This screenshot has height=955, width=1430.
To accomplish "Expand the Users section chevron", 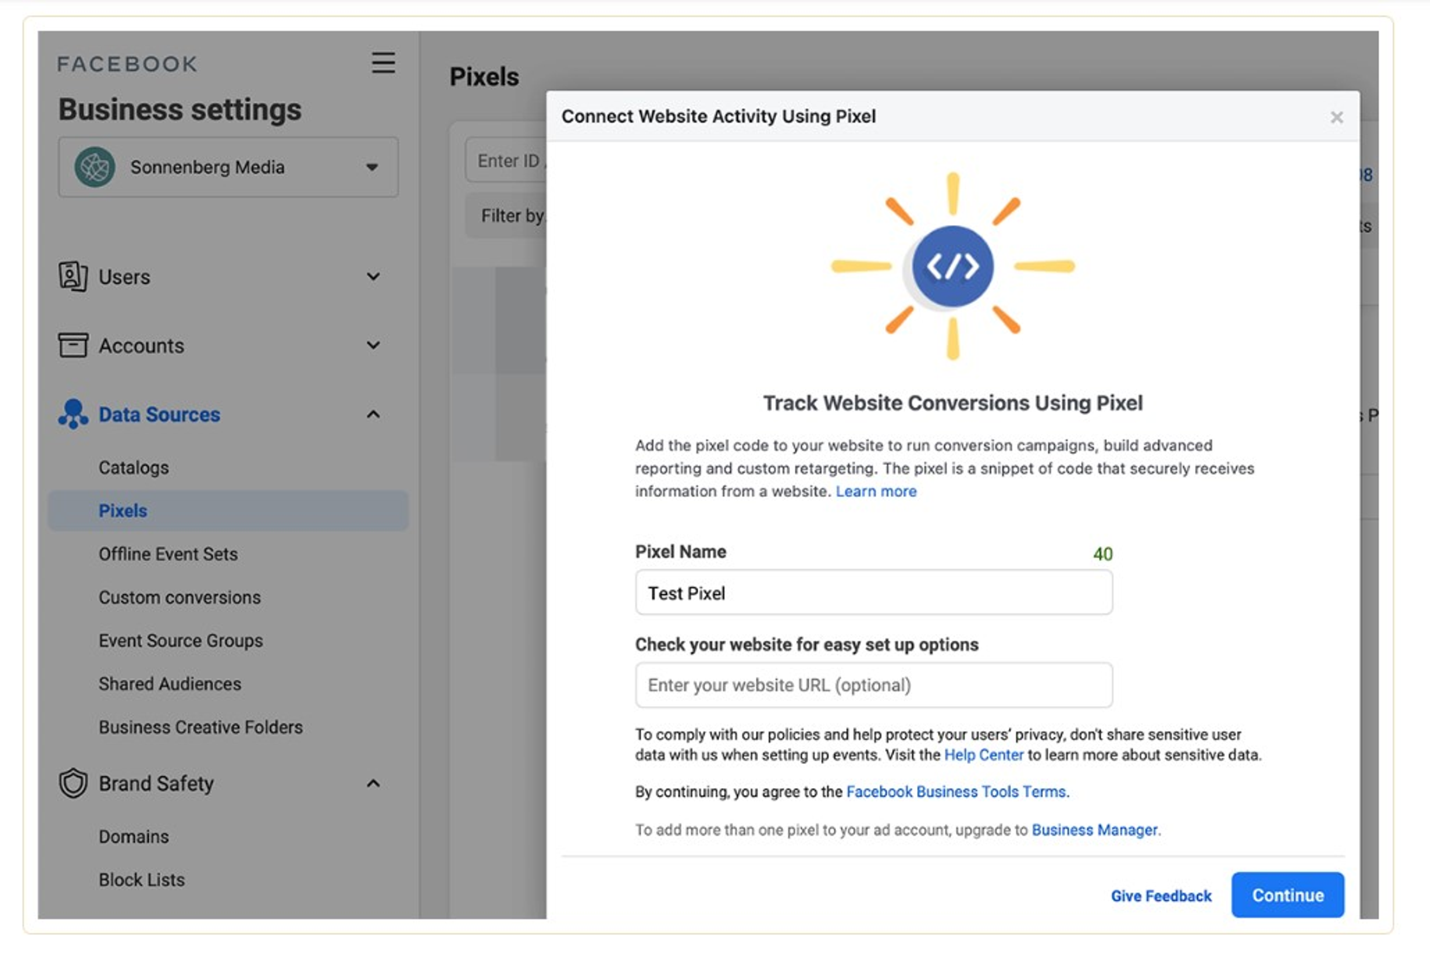I will pyautogui.click(x=373, y=277).
